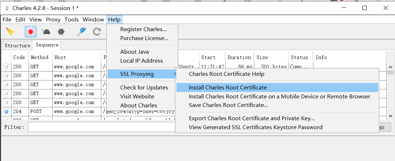The image size is (395, 161).
Task: Minimize the Charles window
Action: tap(344, 8)
